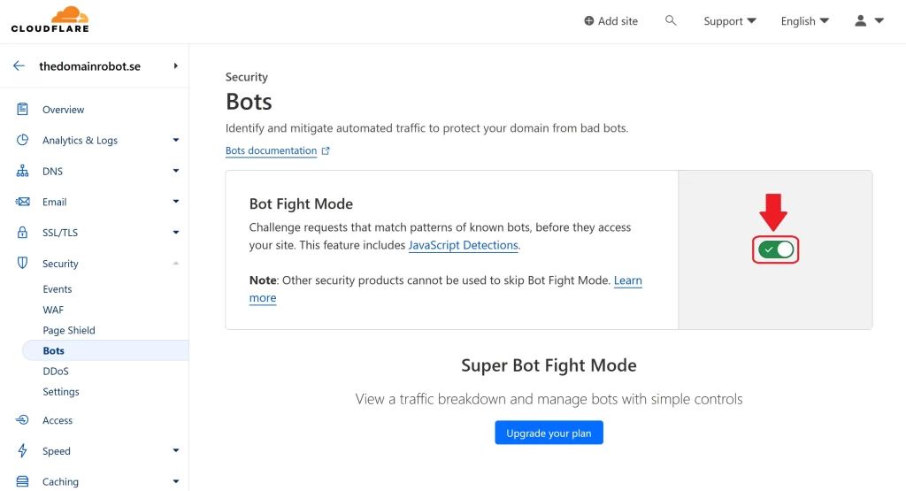The image size is (906, 491).
Task: Select WAF in the Security submenu
Action: 53,310
